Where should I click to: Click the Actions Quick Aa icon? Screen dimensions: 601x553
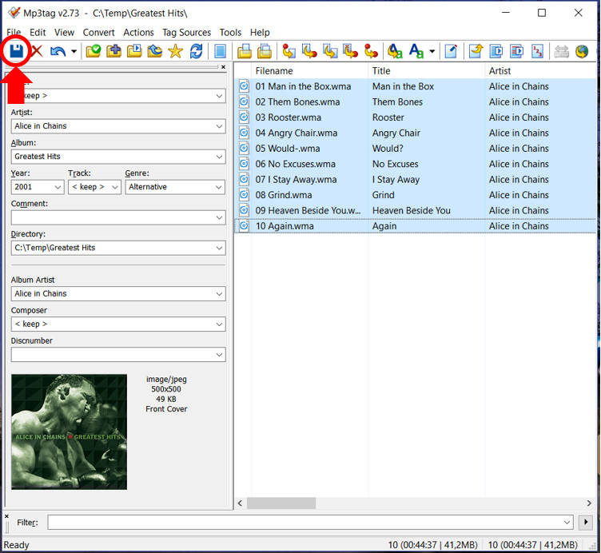point(416,51)
